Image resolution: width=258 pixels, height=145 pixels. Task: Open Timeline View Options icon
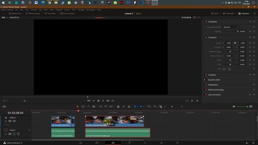pyautogui.click(x=4, y=107)
